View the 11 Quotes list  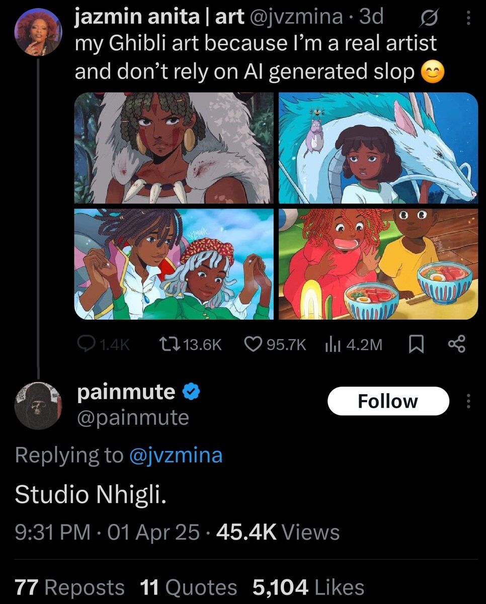(188, 587)
